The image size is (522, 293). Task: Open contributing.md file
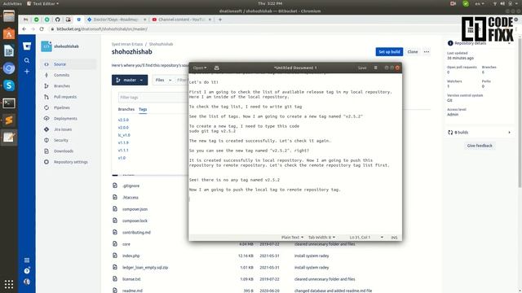pyautogui.click(x=136, y=232)
